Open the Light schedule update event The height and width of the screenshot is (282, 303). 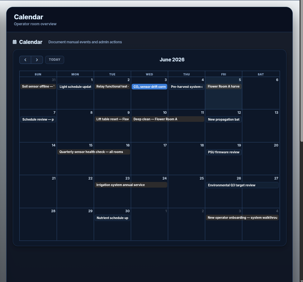75,87
